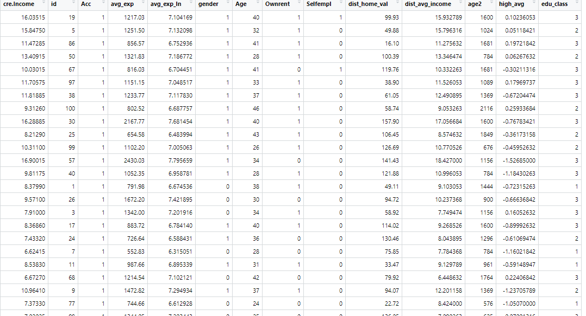Select dist_avg_income cell 8.424000

click(x=433, y=304)
